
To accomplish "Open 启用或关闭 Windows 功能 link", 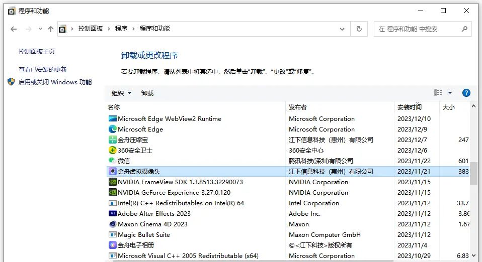I will coord(55,82).
